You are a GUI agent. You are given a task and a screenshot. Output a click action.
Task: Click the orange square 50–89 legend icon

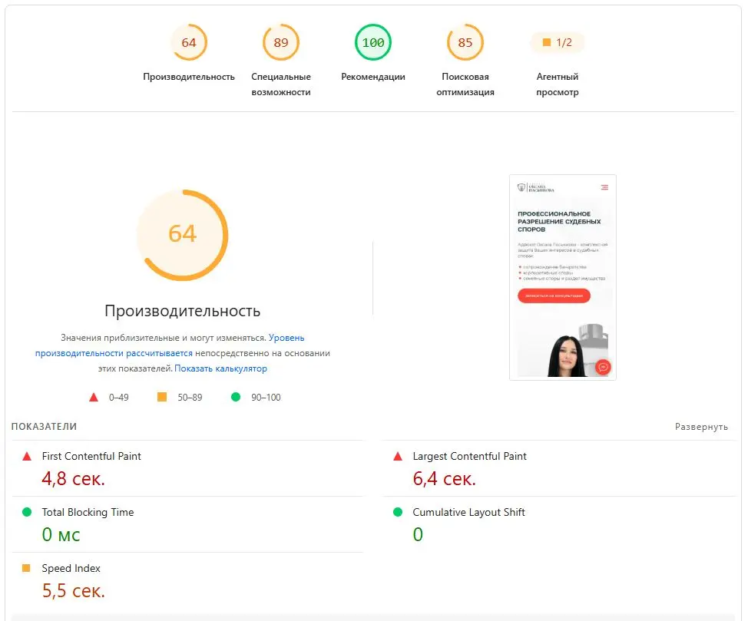(x=162, y=397)
